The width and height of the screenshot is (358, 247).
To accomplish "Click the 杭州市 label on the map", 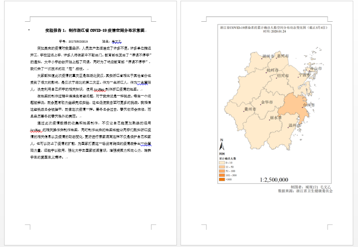I will [259, 70].
